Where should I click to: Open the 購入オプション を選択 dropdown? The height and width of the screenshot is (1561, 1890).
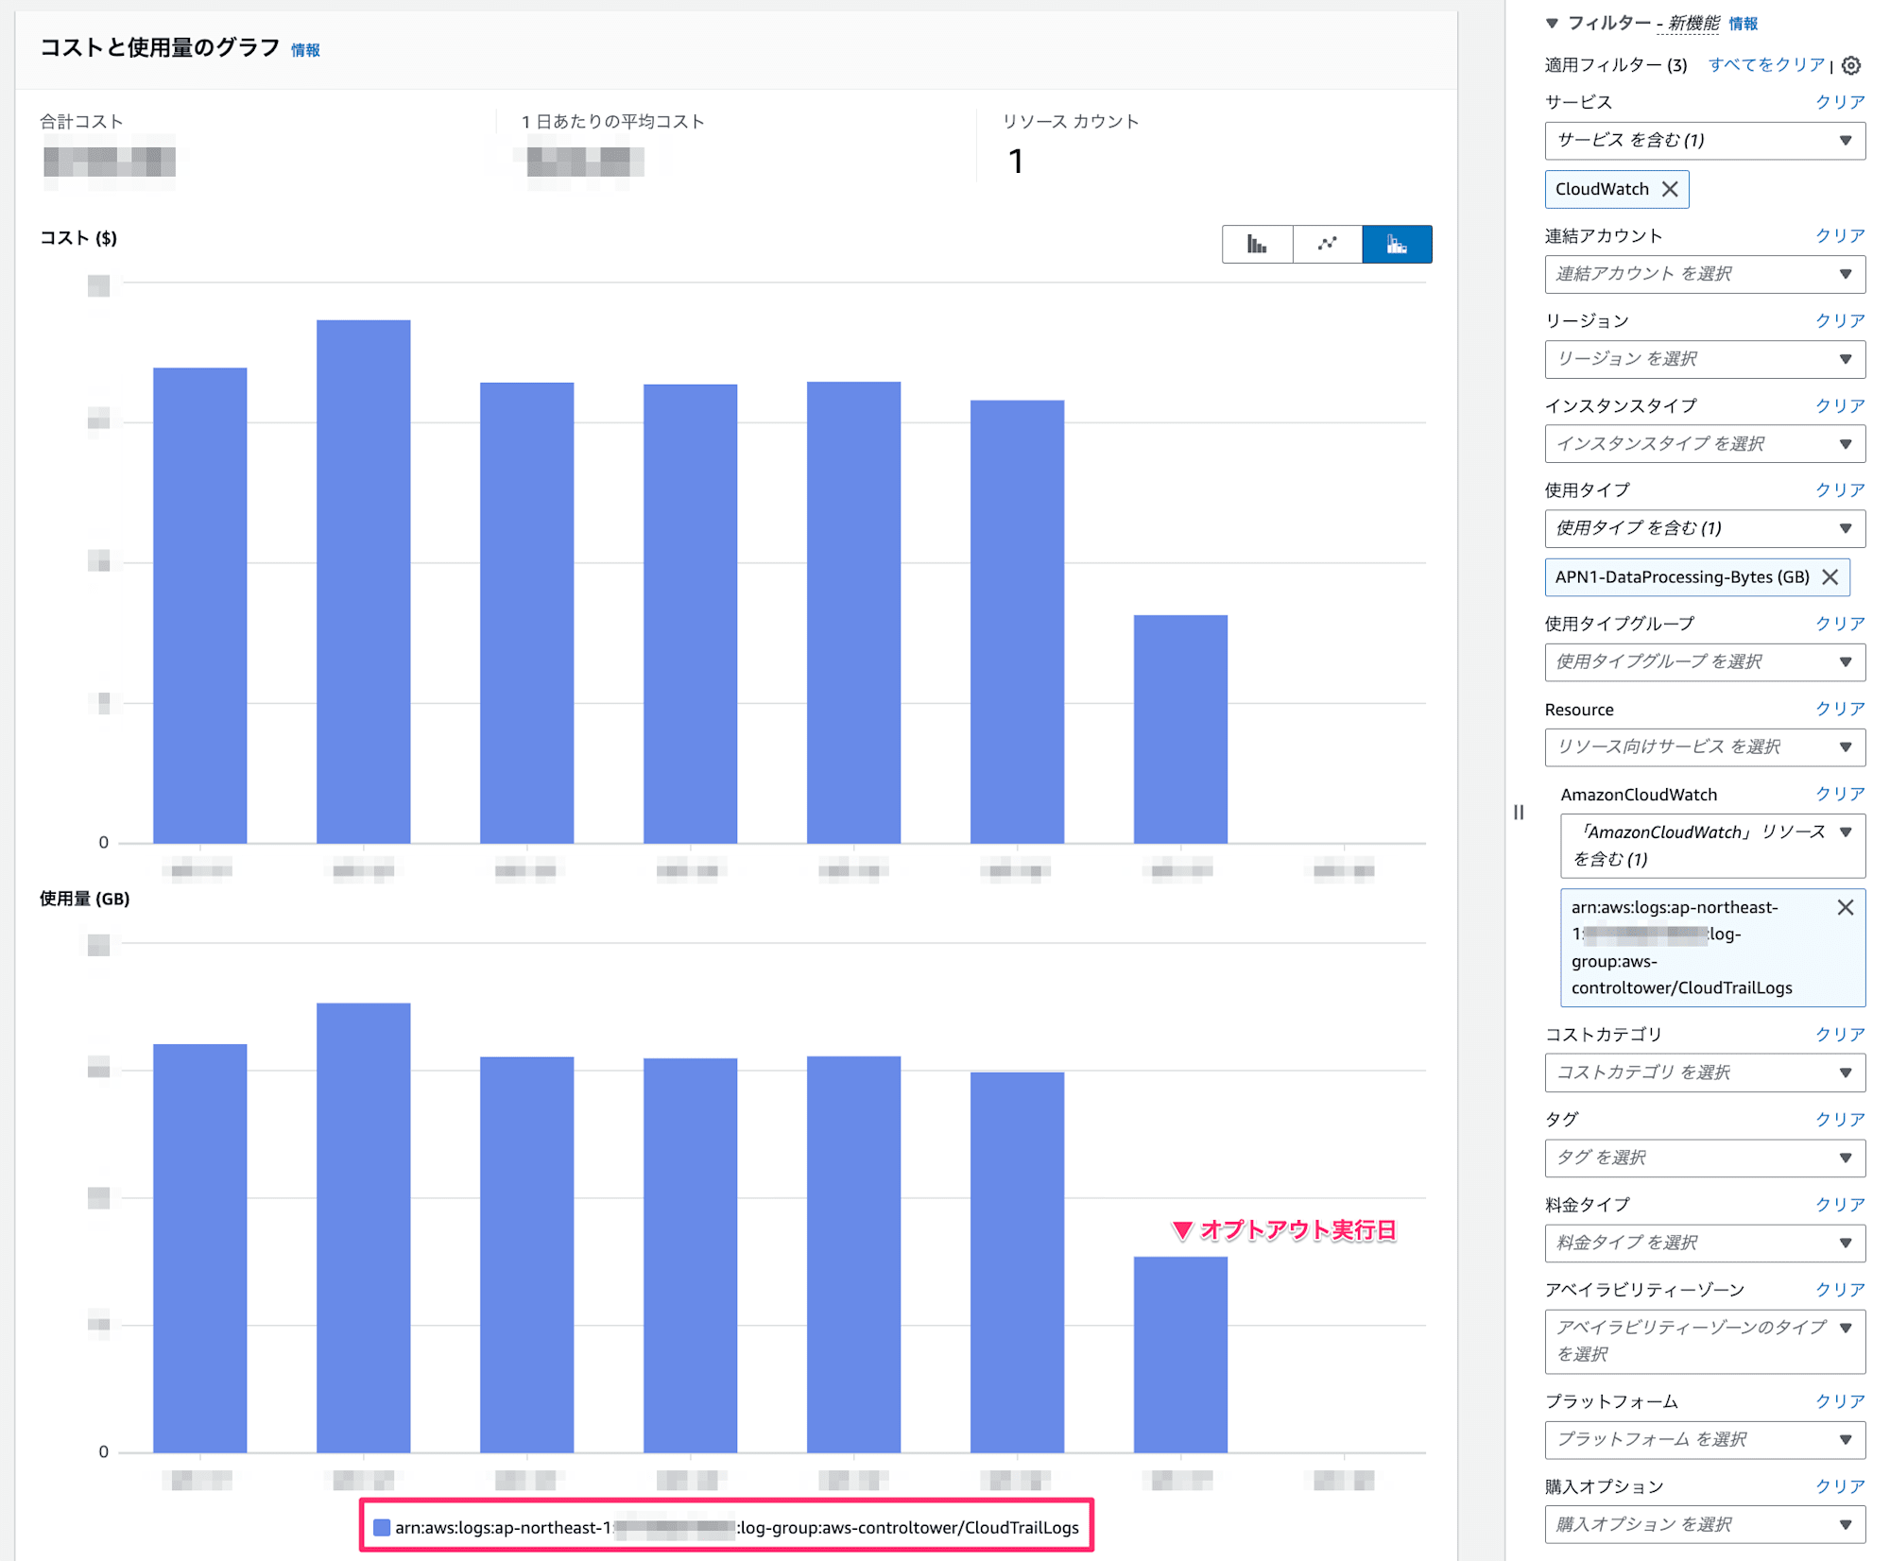pos(1705,1524)
